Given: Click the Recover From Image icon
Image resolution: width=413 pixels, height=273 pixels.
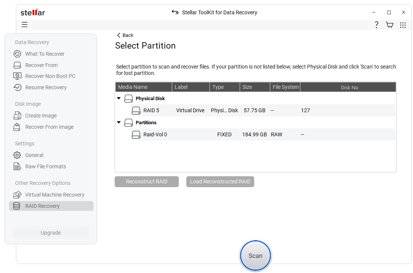Looking at the screenshot, I should point(17,127).
